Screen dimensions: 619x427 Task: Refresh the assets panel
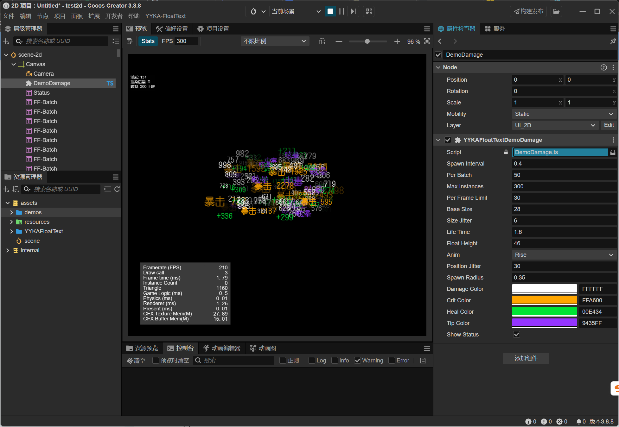coord(117,189)
